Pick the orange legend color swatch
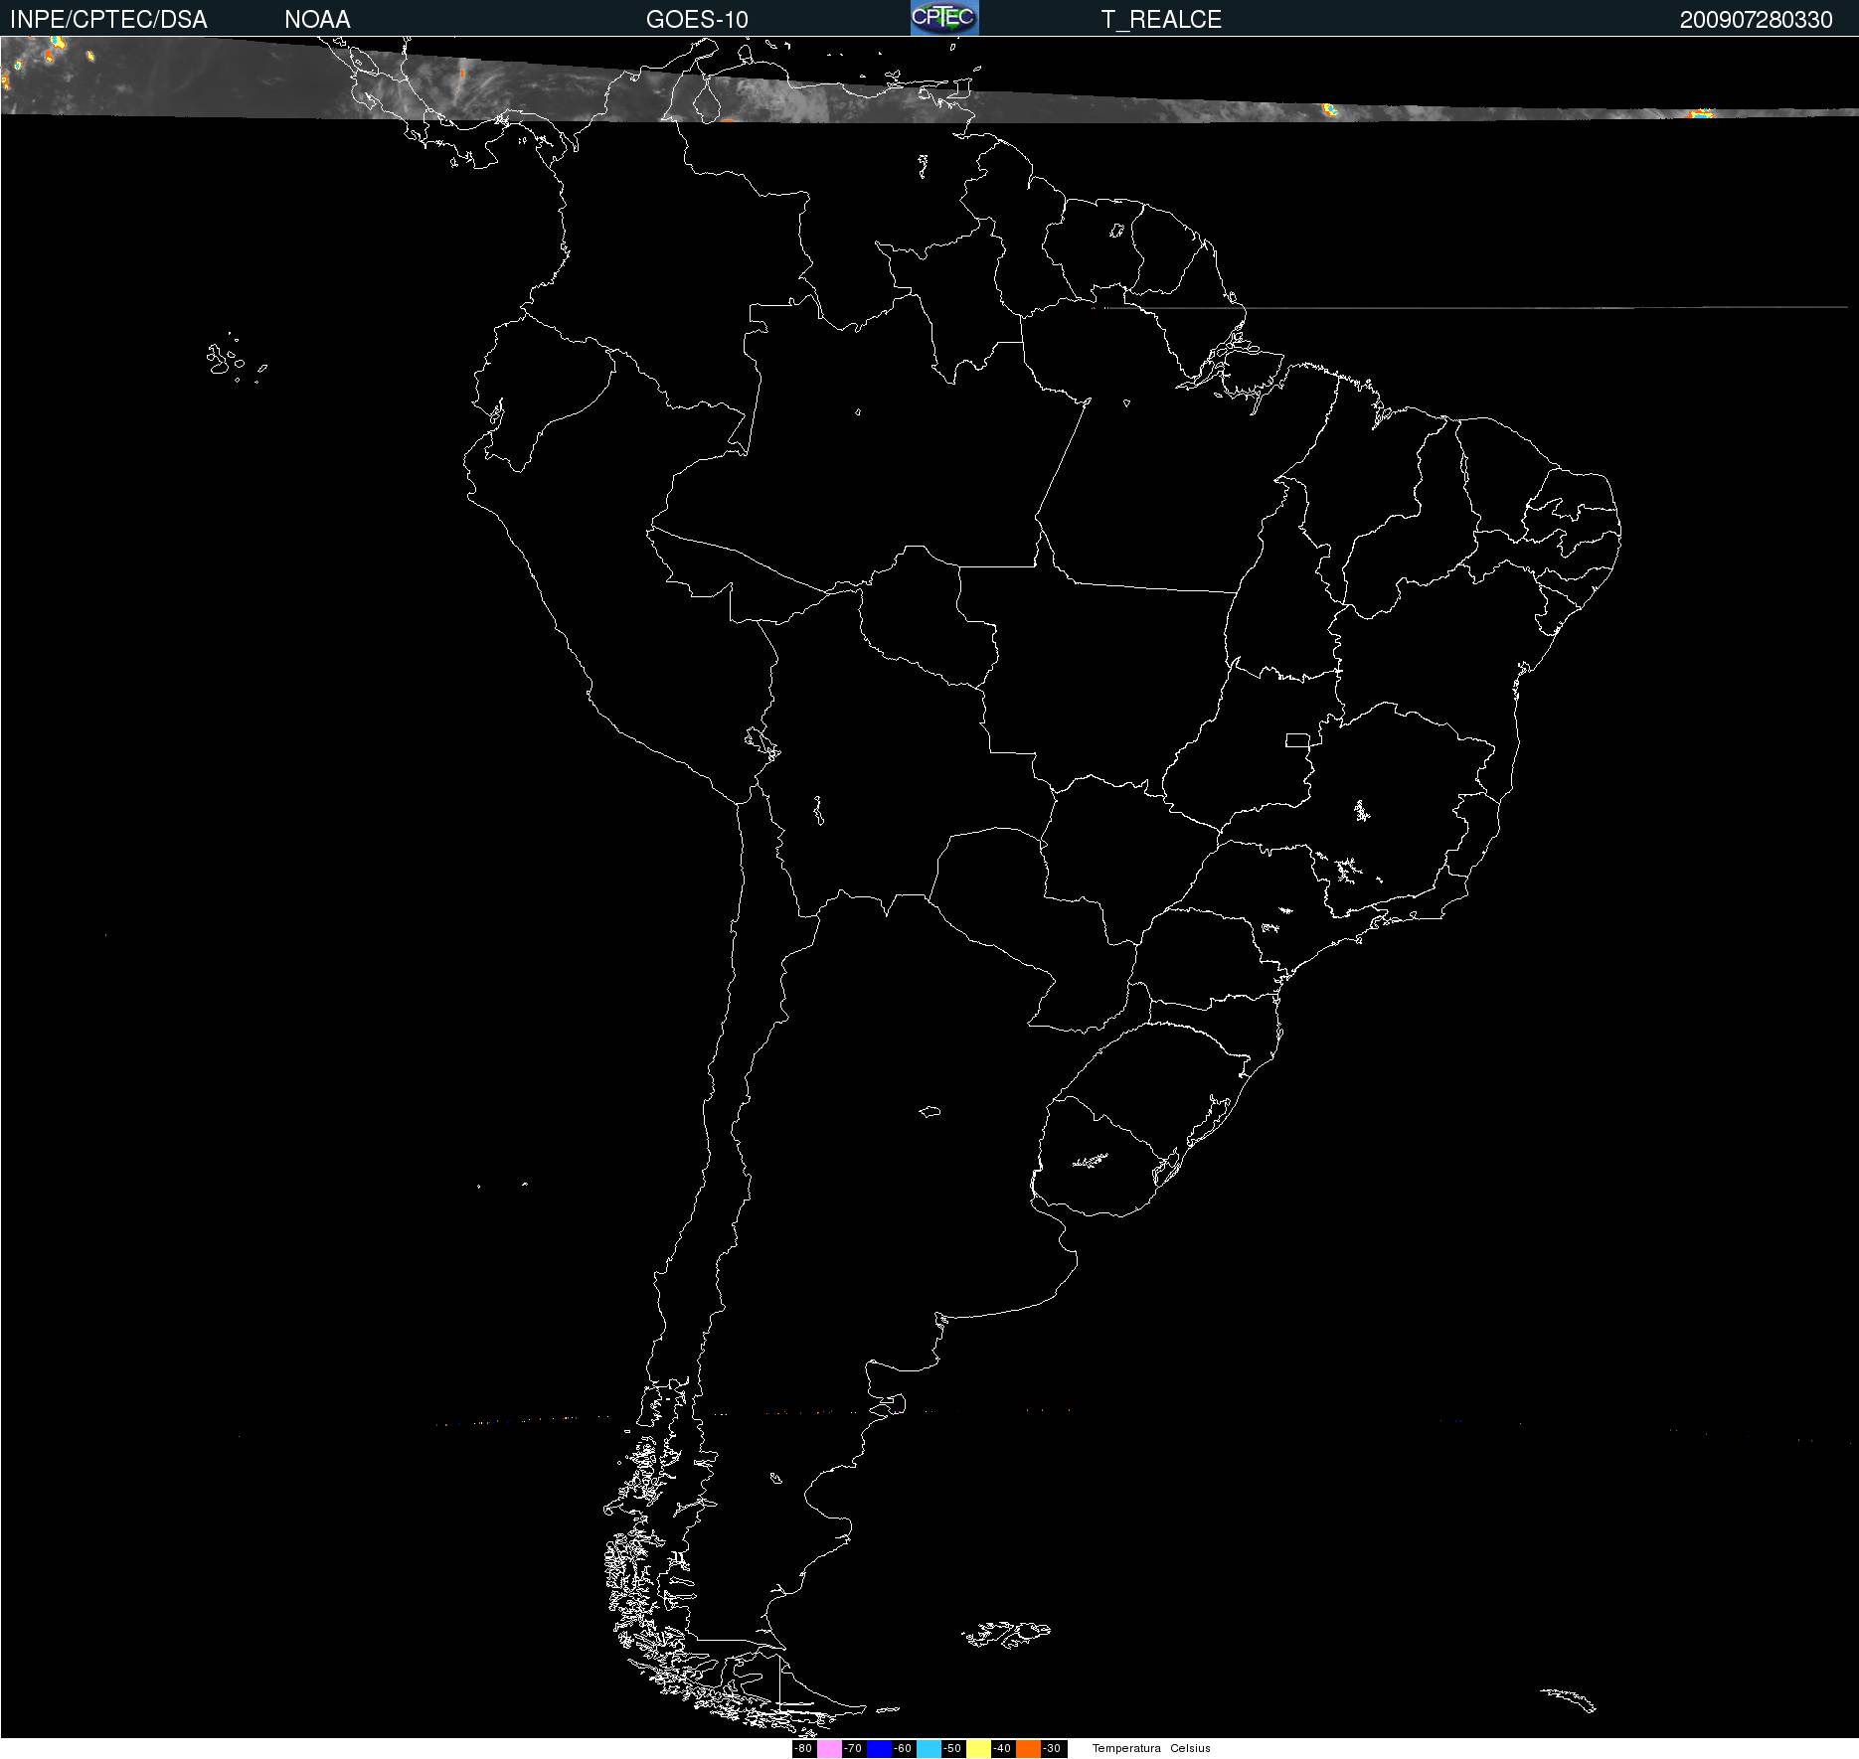This screenshot has width=1859, height=1759. pos(1028,1748)
